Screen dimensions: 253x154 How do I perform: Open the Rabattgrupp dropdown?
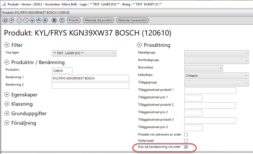click(x=216, y=53)
